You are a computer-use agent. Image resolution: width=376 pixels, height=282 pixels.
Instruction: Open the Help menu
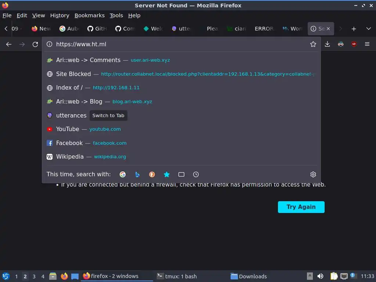coord(134,15)
